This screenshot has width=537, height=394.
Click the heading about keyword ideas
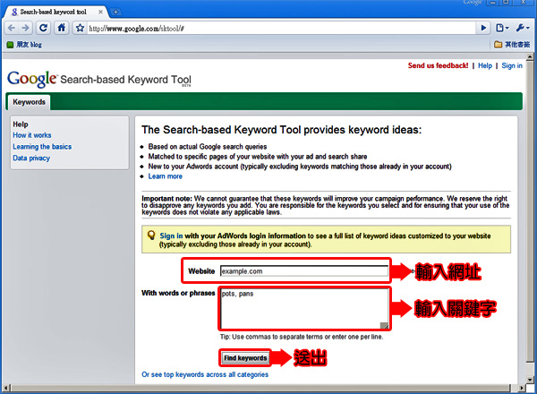282,130
